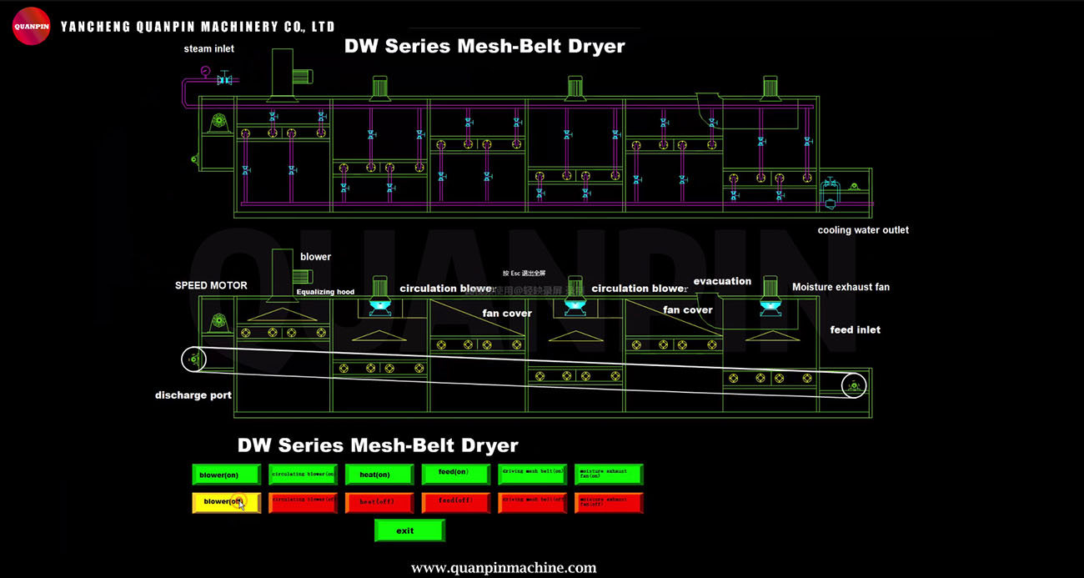Select the blower motor in the piping diagram
1084x578 pixels.
[303, 77]
